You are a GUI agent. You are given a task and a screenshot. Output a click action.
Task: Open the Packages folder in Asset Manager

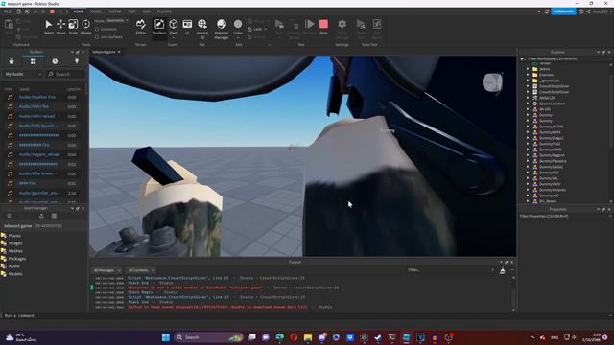(x=17, y=259)
